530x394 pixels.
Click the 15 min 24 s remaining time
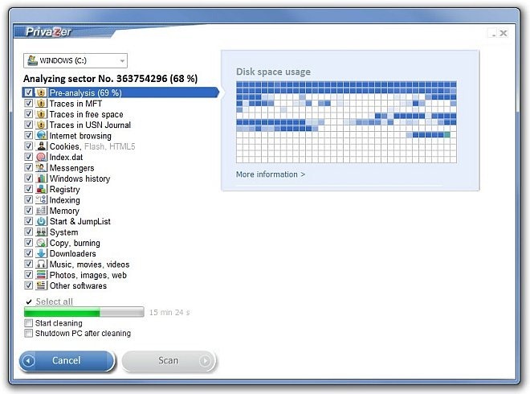[169, 313]
